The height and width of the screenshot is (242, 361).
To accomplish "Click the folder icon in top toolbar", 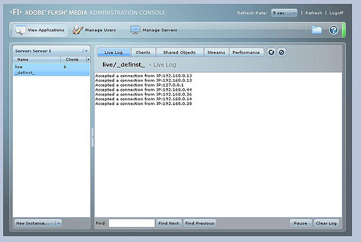I will 316,30.
